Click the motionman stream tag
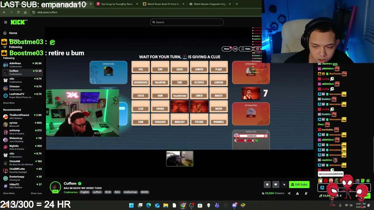 (x=130, y=192)
